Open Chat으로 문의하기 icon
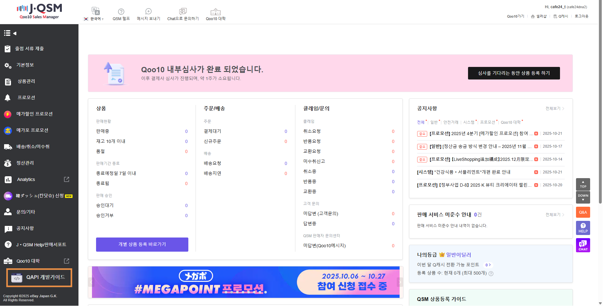Viewport: 603px width, 306px height. (183, 12)
